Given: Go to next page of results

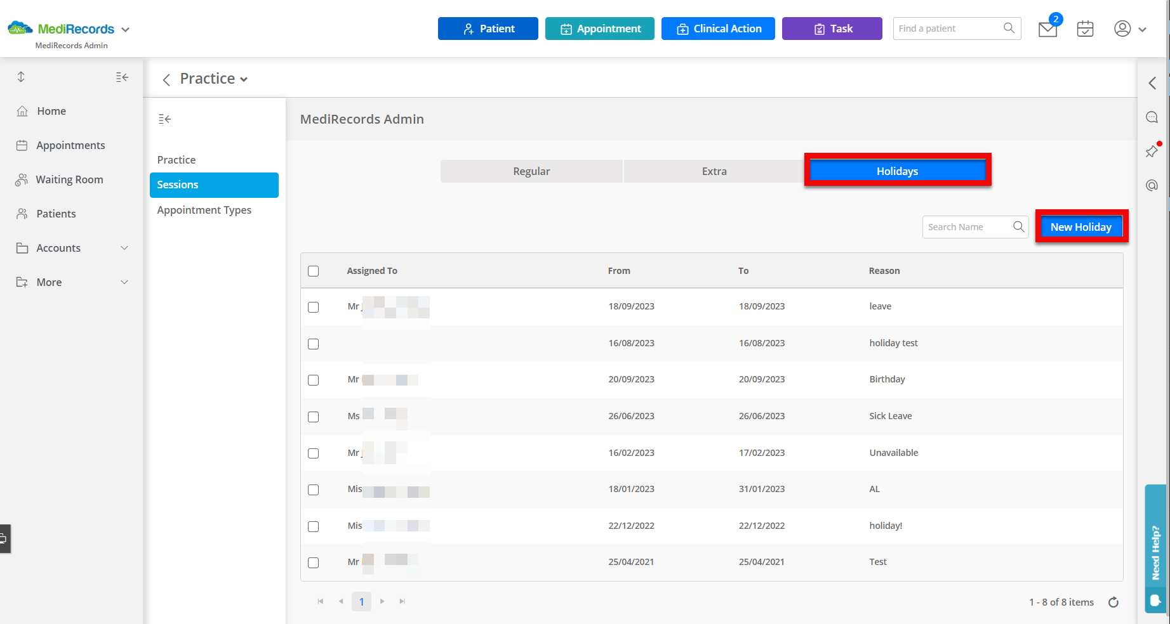Looking at the screenshot, I should pyautogui.click(x=382, y=601).
